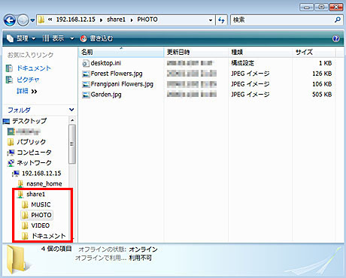
Task: Select 192.168.12.15 in the address path
Action: click(75, 20)
